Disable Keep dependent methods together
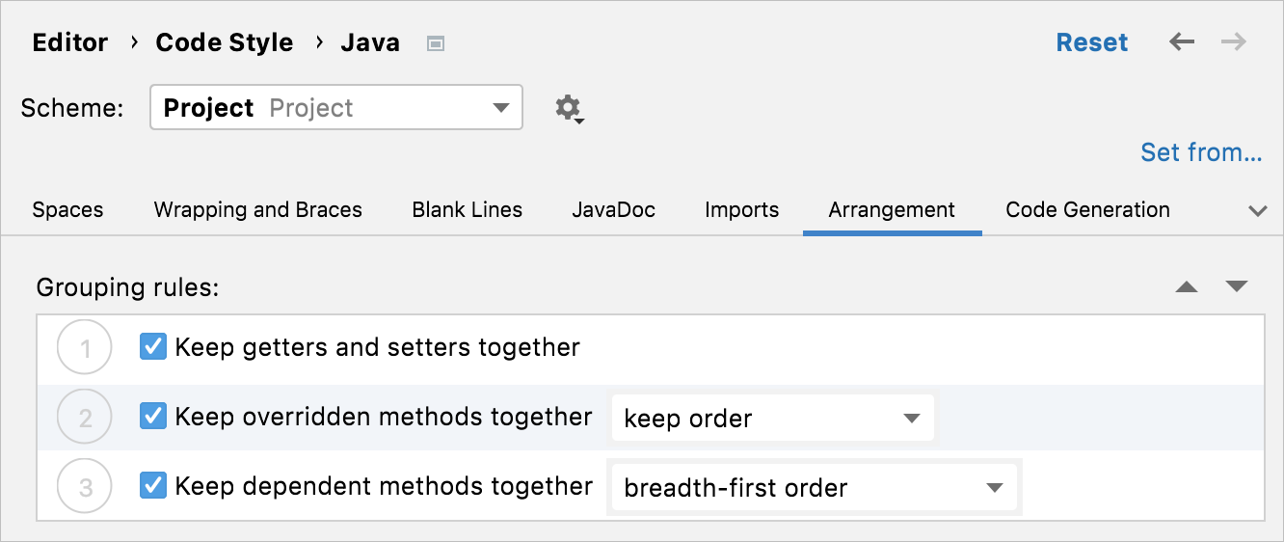This screenshot has height=542, width=1284. [153, 486]
